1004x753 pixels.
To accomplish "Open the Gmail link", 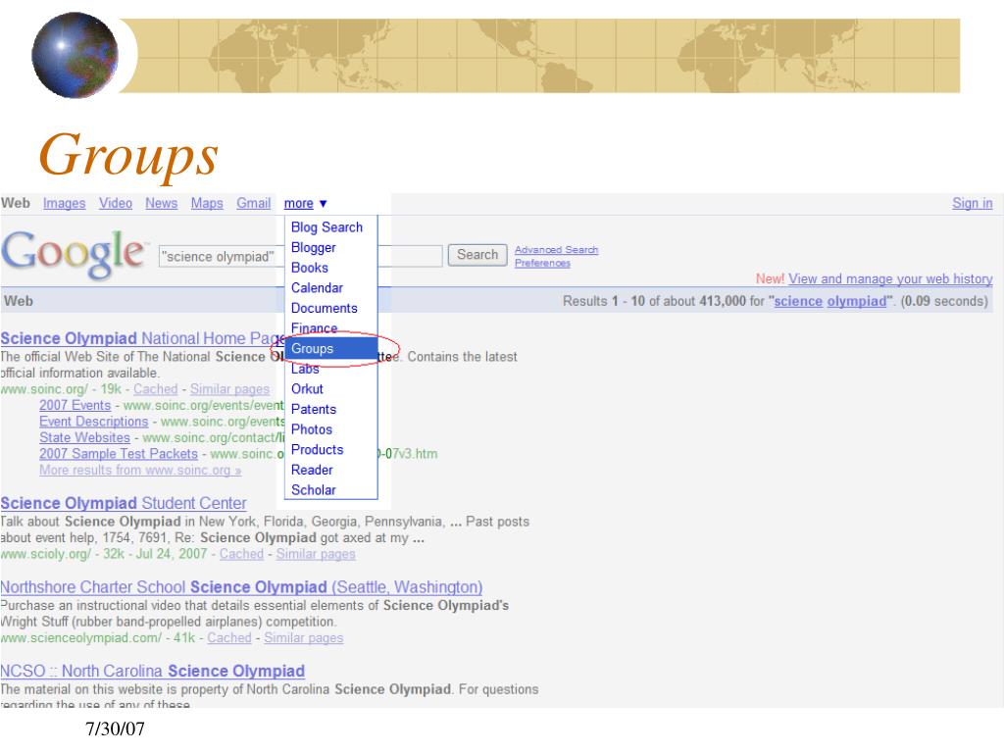I will point(254,203).
